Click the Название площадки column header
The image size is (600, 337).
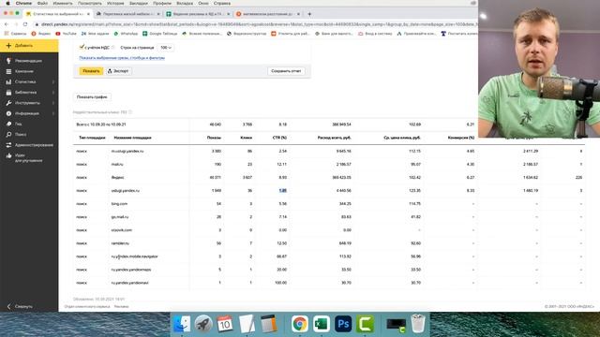coord(132,138)
